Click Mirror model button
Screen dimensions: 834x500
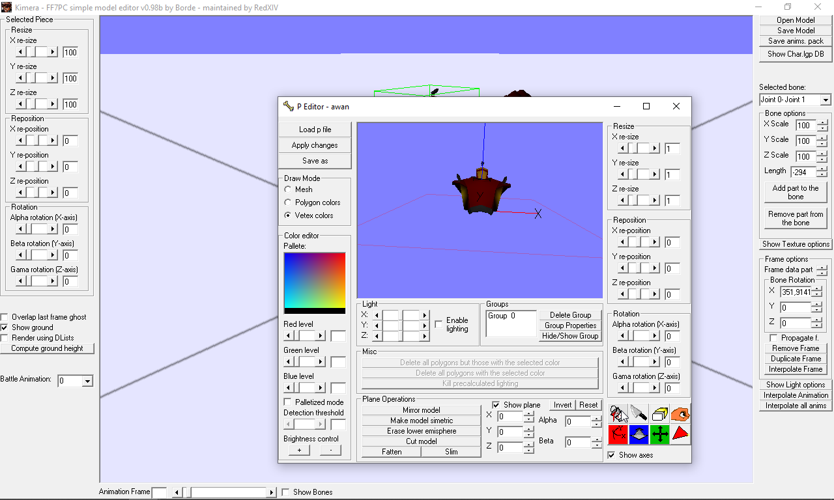(421, 410)
